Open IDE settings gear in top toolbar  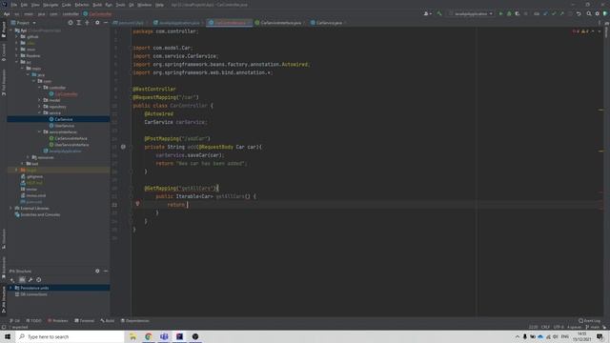pyautogui.click(x=598, y=13)
